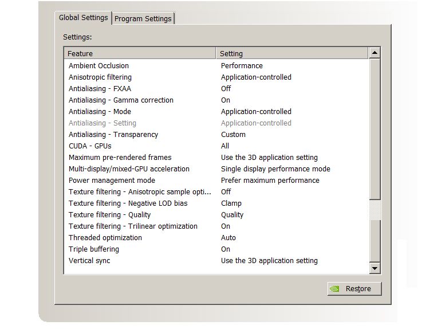
Task: Open Single display performance mode value
Action: [x=275, y=169]
